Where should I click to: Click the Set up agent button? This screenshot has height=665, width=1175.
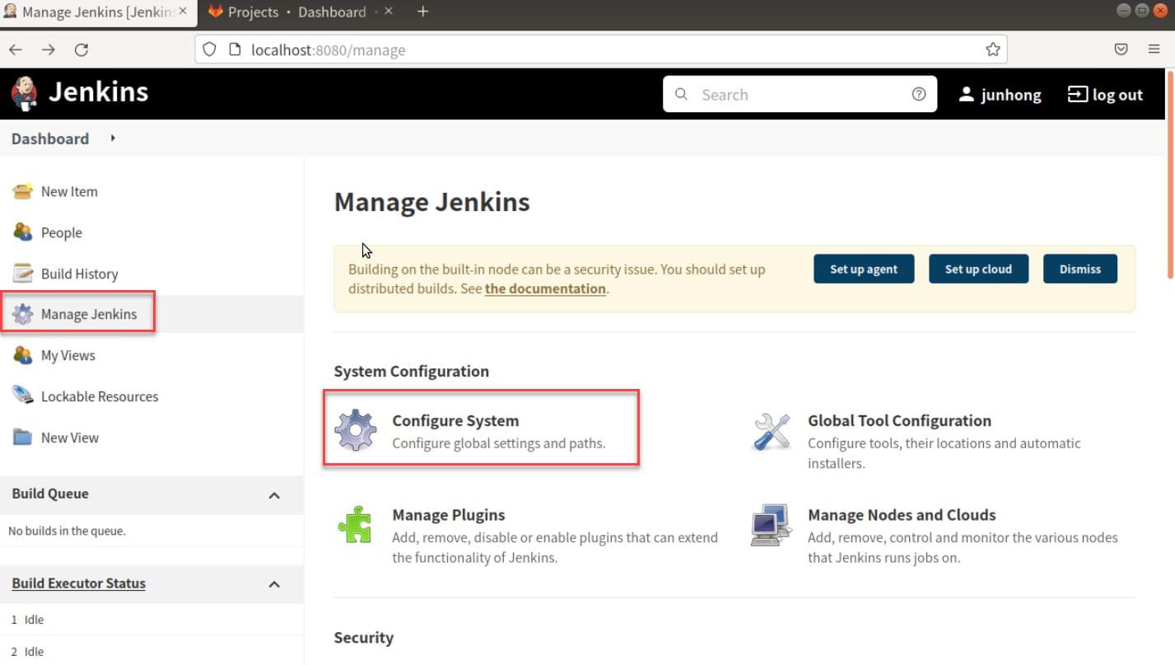coord(864,269)
